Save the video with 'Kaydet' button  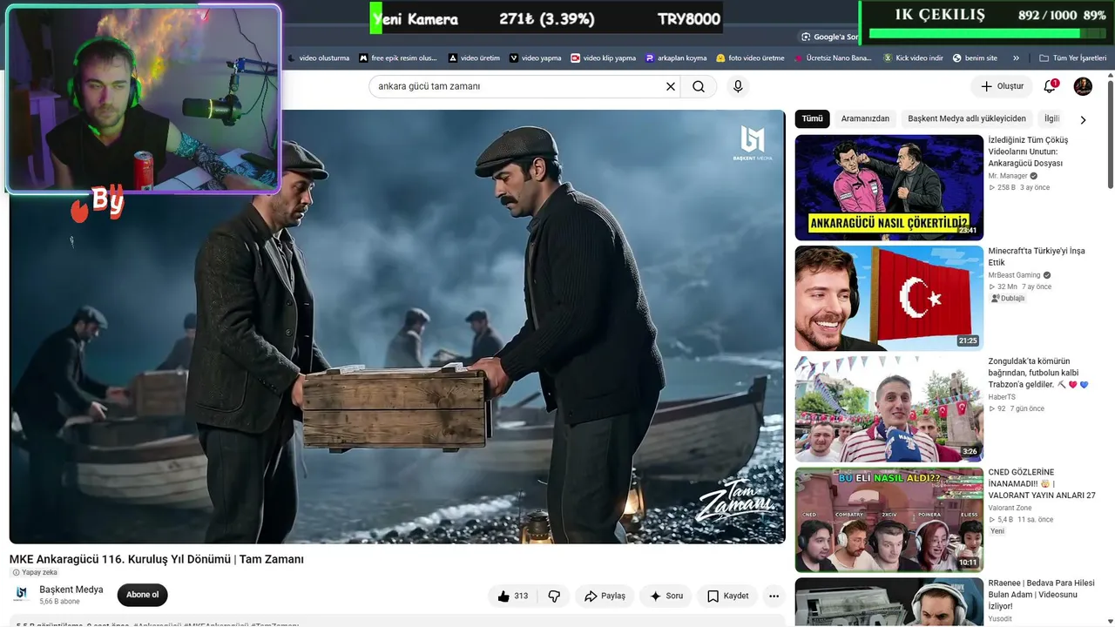click(727, 596)
